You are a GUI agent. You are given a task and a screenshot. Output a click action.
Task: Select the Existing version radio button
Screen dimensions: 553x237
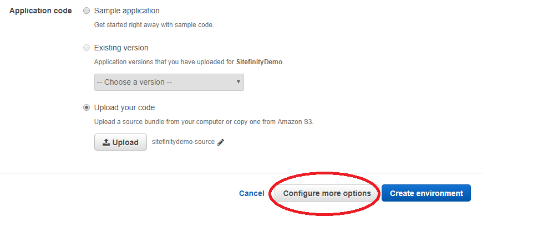click(x=87, y=48)
